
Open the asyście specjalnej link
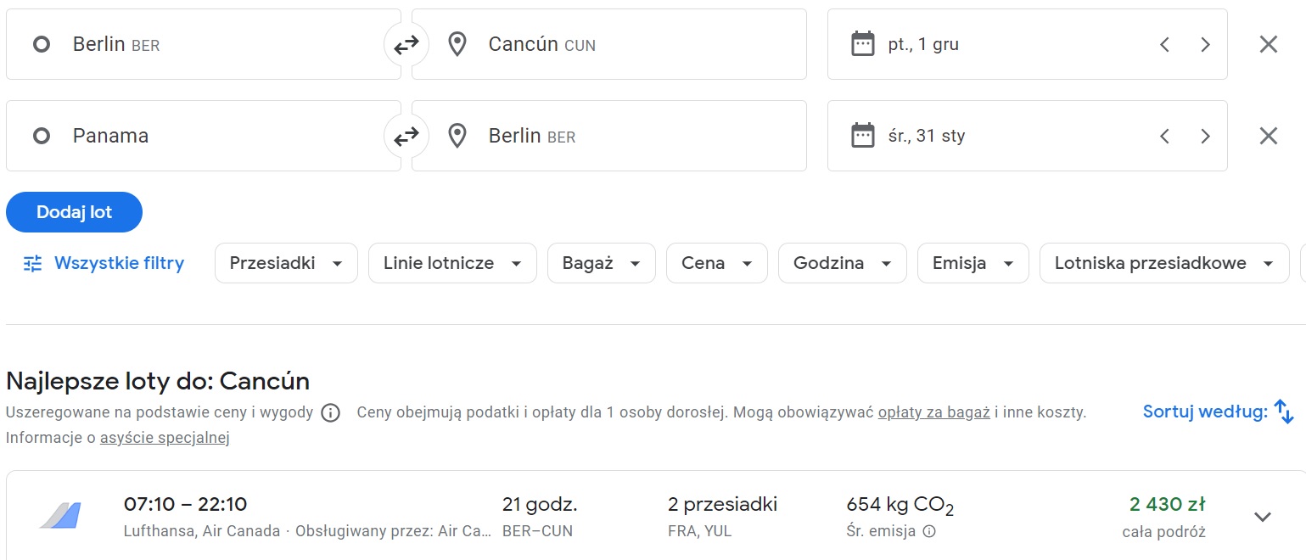click(x=165, y=438)
